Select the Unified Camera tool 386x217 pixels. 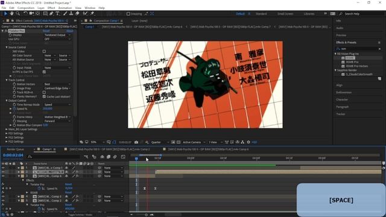31,13
